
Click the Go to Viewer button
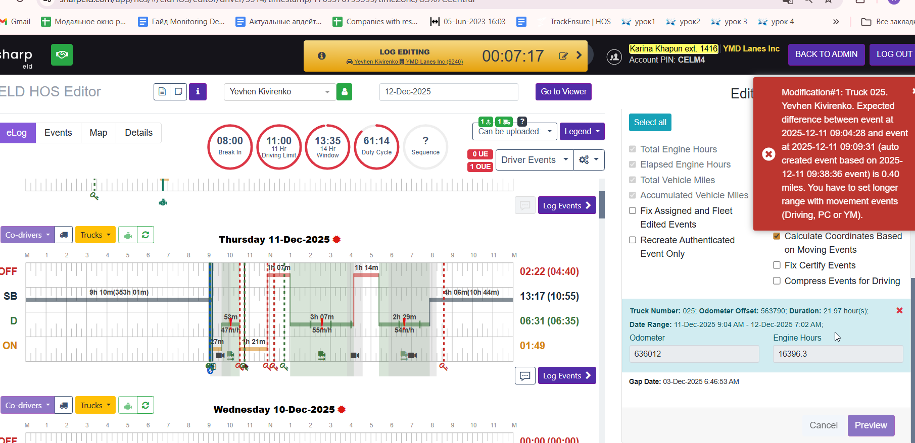coord(563,92)
